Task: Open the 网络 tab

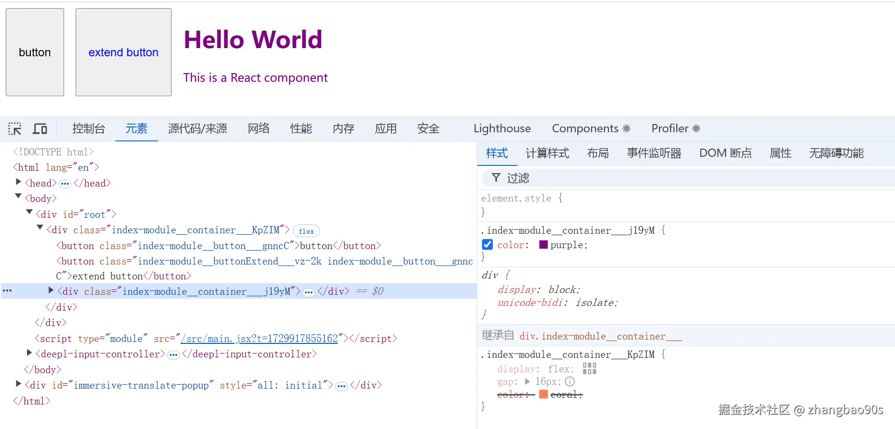Action: pyautogui.click(x=259, y=128)
